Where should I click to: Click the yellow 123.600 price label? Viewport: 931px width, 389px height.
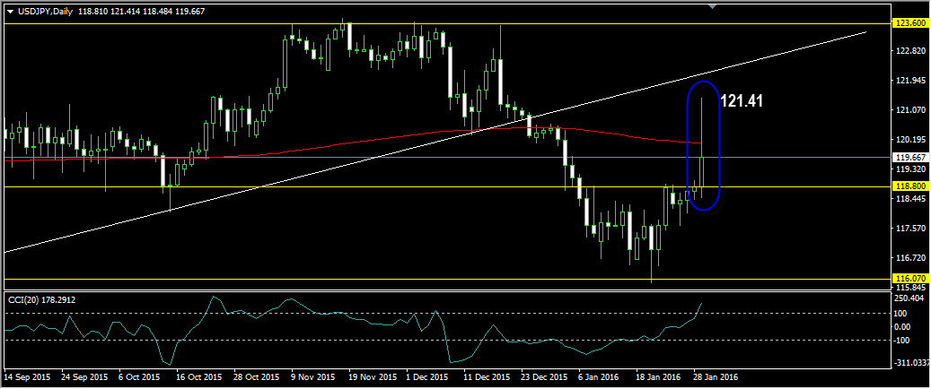(x=909, y=23)
